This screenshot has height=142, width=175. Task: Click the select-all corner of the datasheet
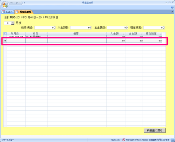tap(5, 33)
